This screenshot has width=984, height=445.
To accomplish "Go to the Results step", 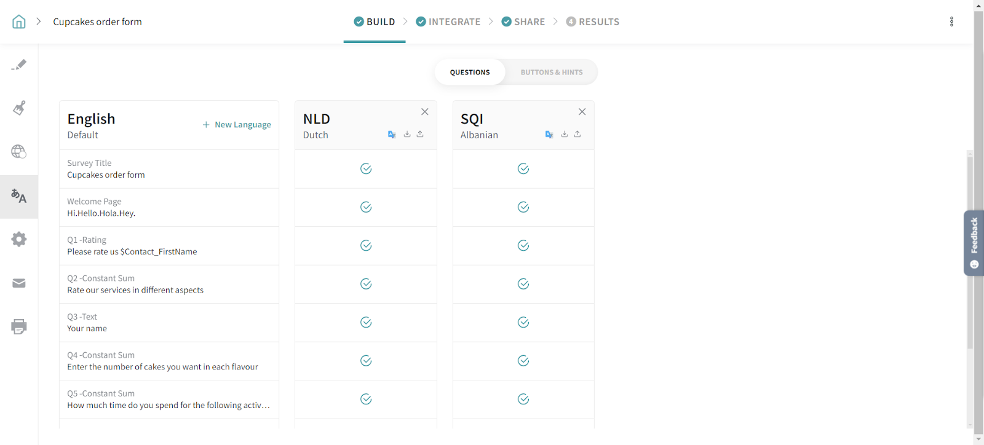I will click(592, 22).
